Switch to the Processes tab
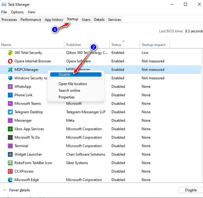The height and width of the screenshot is (198, 203). click(x=9, y=20)
